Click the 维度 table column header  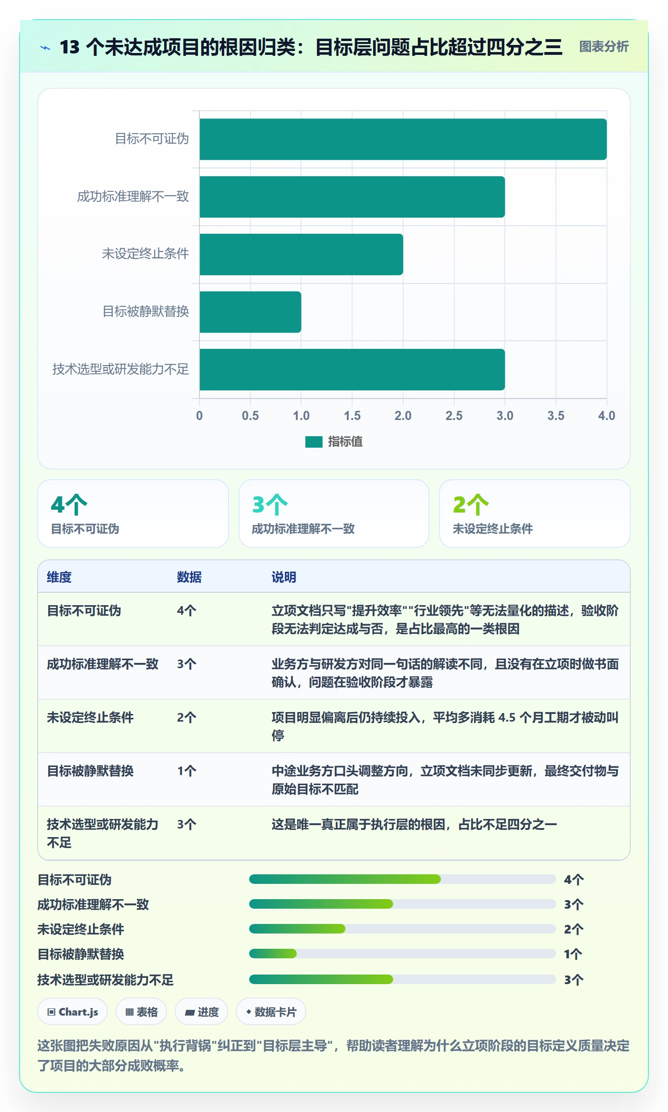(59, 577)
